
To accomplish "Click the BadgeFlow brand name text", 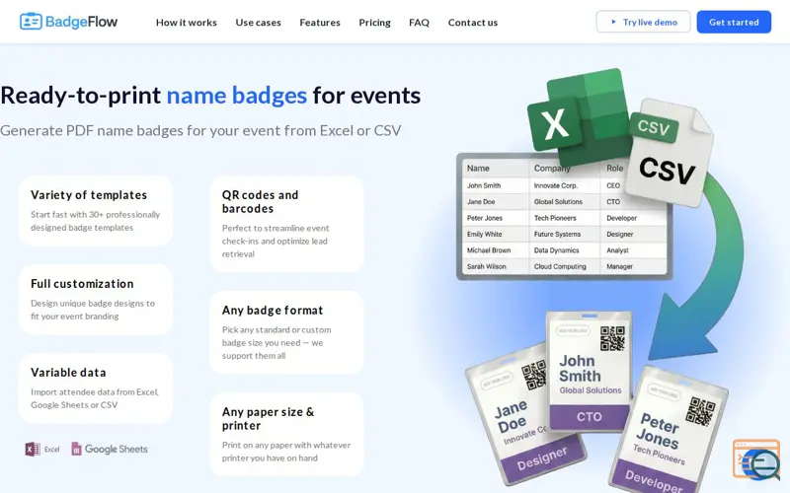I will click(81, 22).
